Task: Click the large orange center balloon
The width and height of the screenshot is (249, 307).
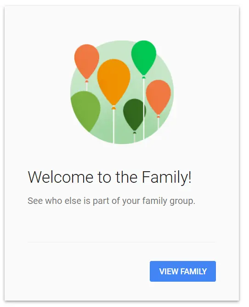Action: coord(113,81)
